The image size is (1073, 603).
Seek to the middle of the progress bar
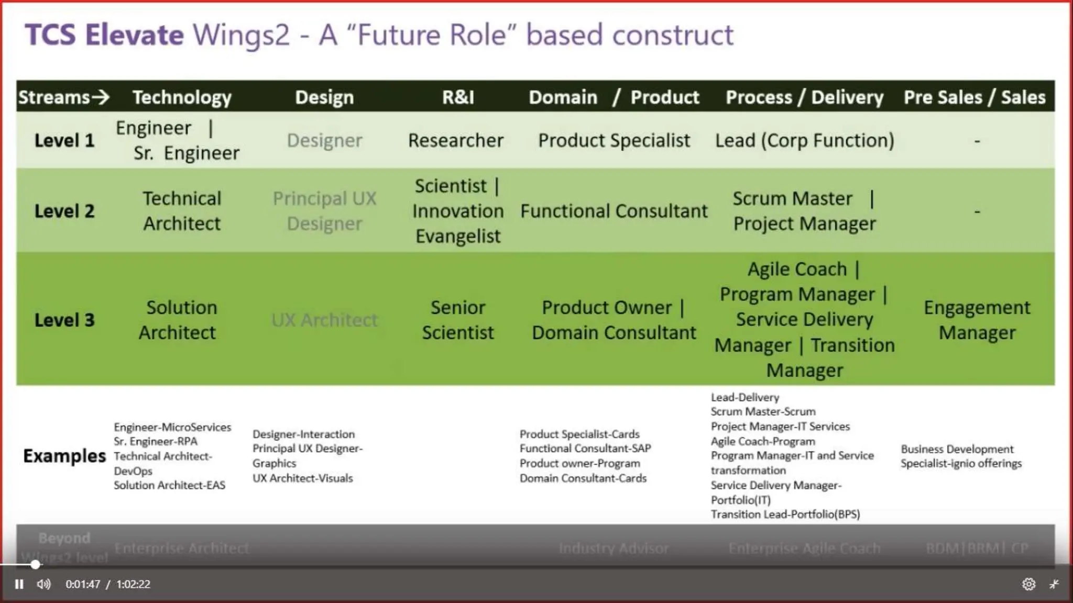(536, 565)
